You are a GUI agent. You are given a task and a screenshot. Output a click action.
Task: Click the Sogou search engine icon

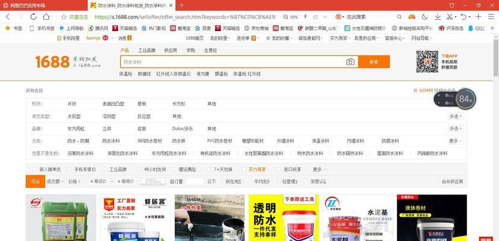339,17
